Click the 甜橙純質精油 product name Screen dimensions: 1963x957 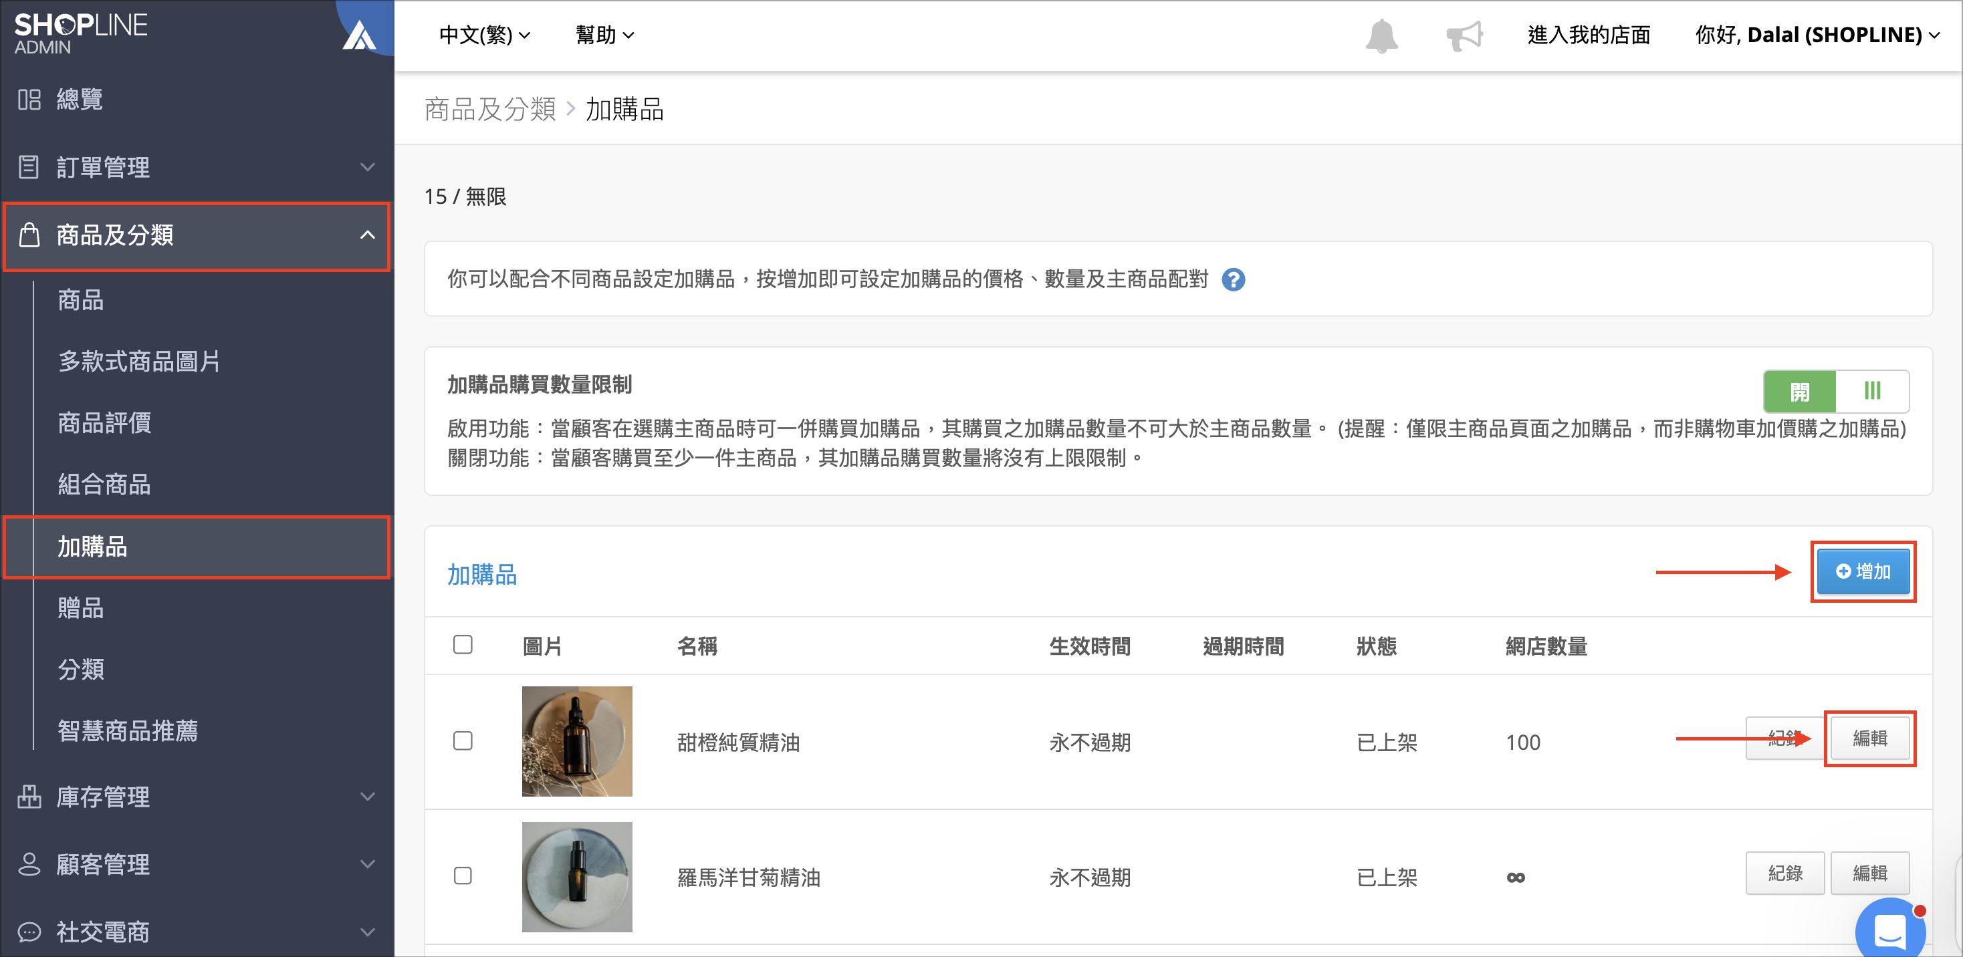738,742
